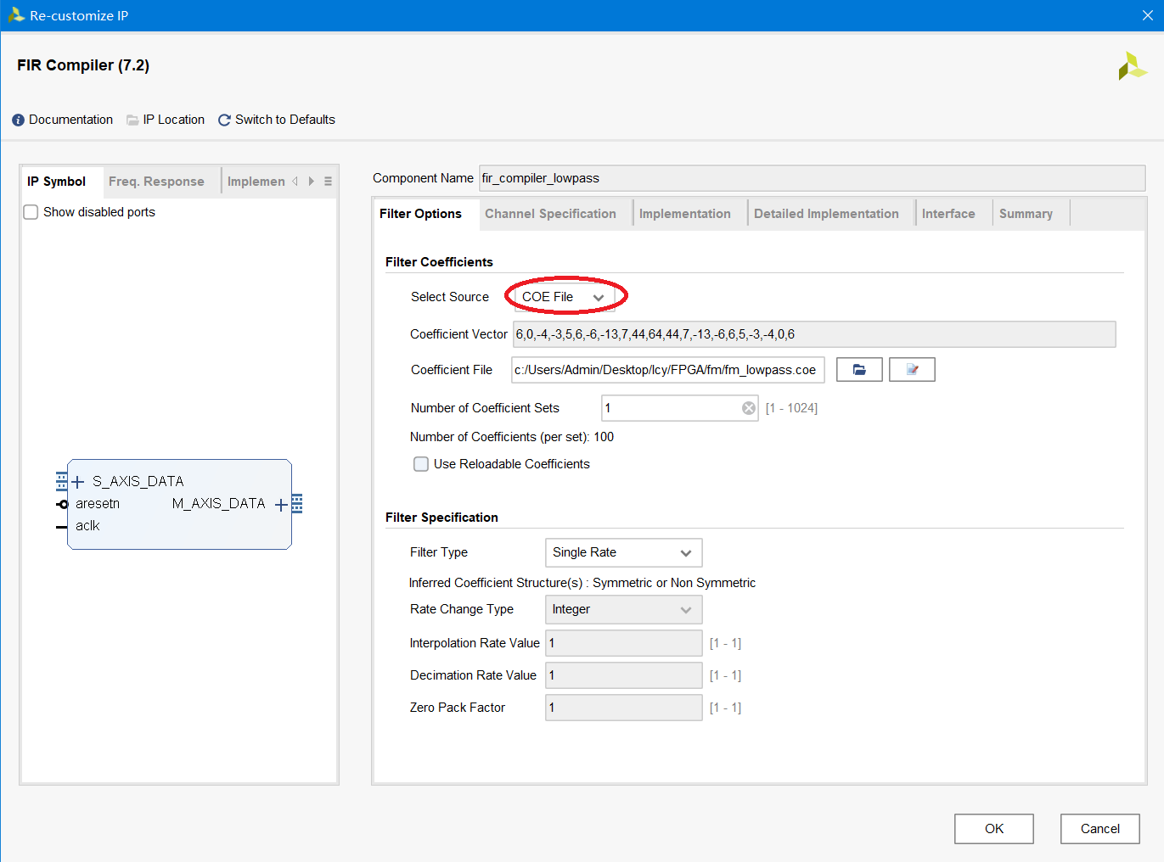Click 'Number of Coefficients (per set): 100' text
1164x862 pixels.
tap(512, 437)
